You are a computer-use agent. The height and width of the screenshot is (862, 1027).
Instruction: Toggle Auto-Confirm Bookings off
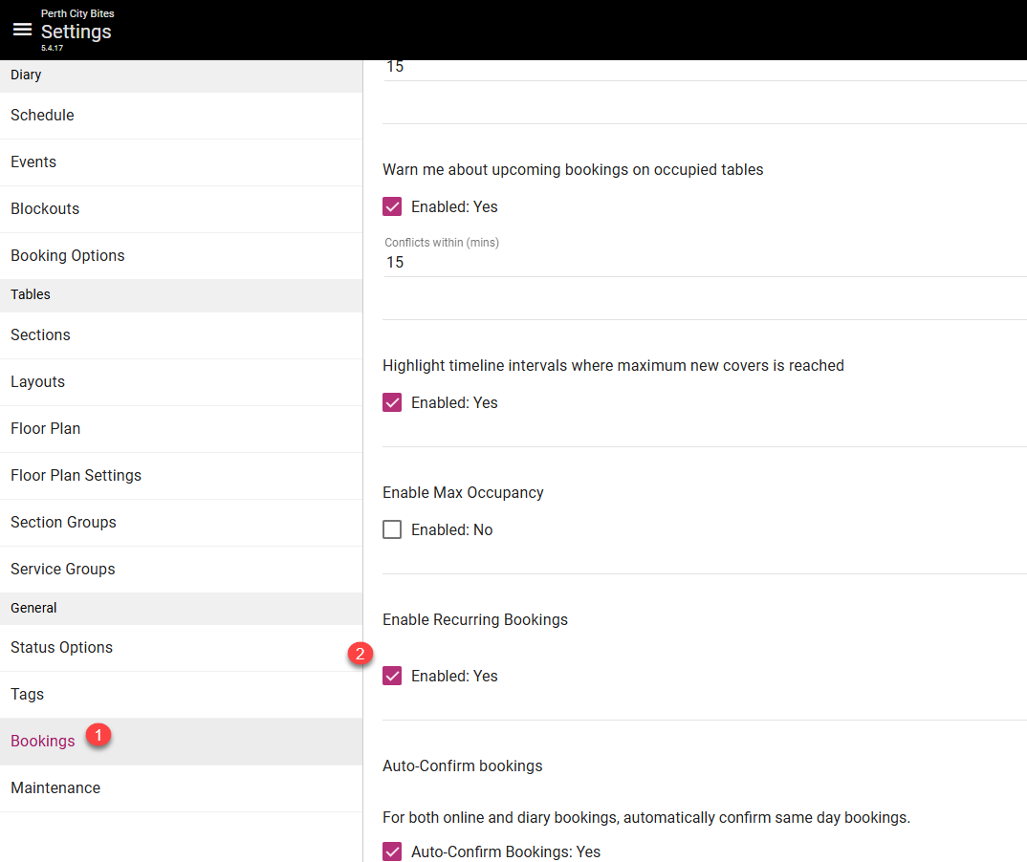coord(392,851)
